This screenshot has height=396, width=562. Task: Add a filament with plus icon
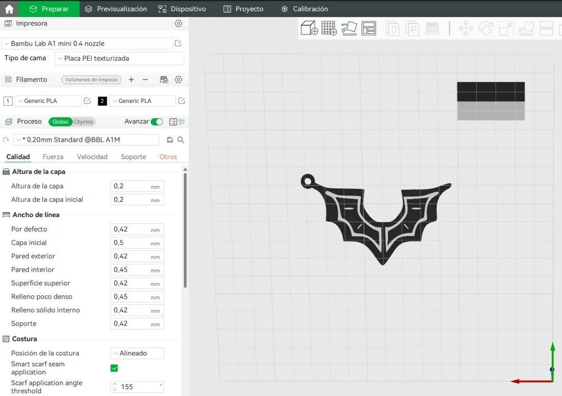131,80
